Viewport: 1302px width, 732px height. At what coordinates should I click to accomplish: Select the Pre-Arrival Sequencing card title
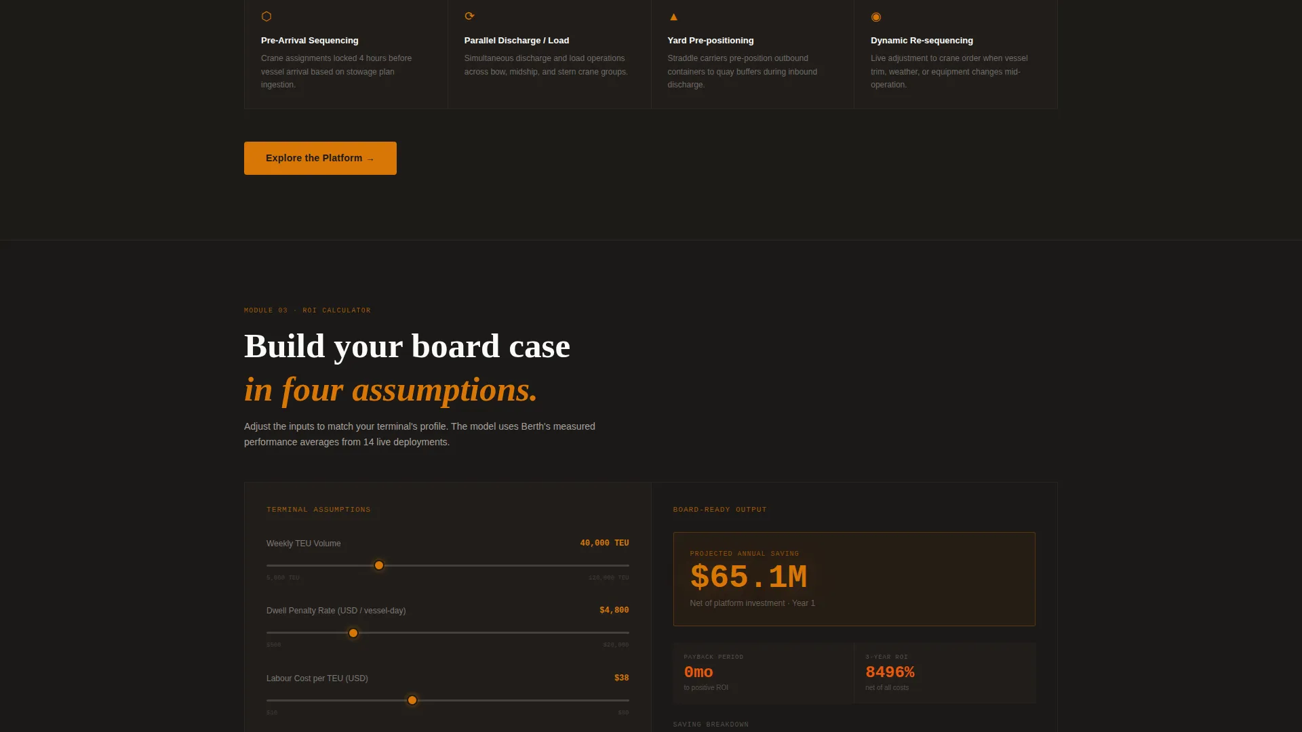pos(309,41)
